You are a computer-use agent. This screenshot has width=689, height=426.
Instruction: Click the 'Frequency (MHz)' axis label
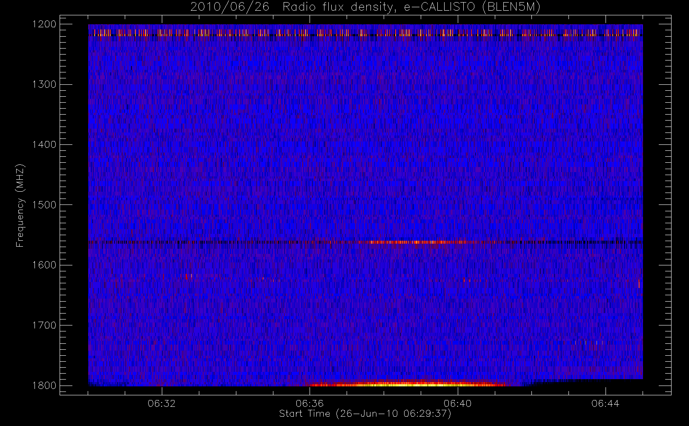[20, 205]
